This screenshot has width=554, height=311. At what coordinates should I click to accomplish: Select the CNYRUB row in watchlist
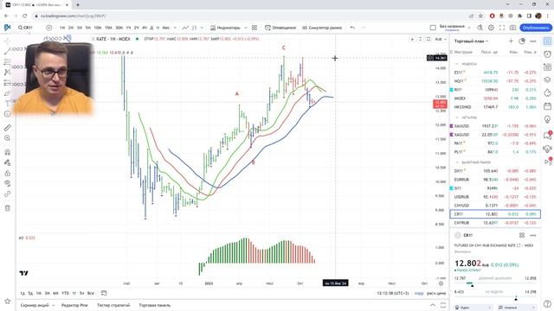tap(495, 223)
